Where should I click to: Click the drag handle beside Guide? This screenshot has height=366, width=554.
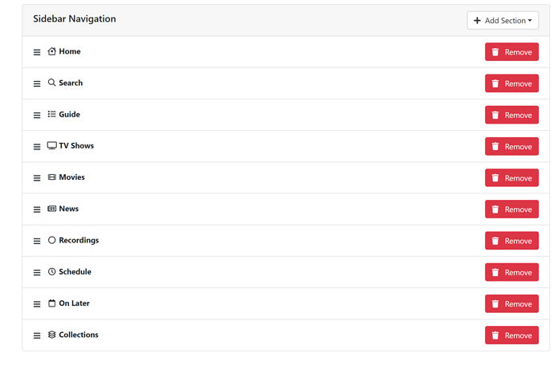tap(37, 116)
